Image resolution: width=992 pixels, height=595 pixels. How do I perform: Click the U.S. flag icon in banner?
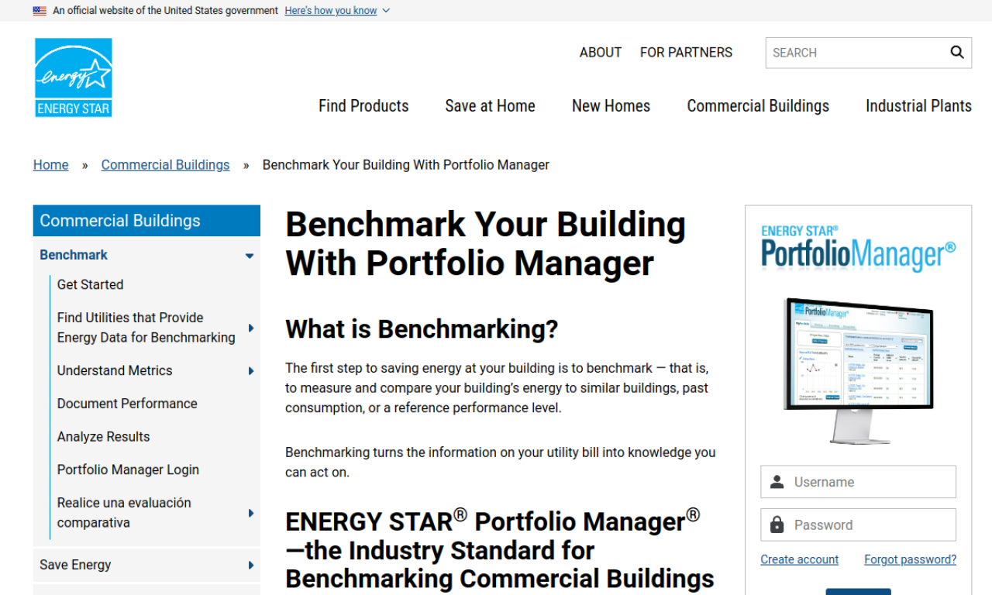coord(38,10)
